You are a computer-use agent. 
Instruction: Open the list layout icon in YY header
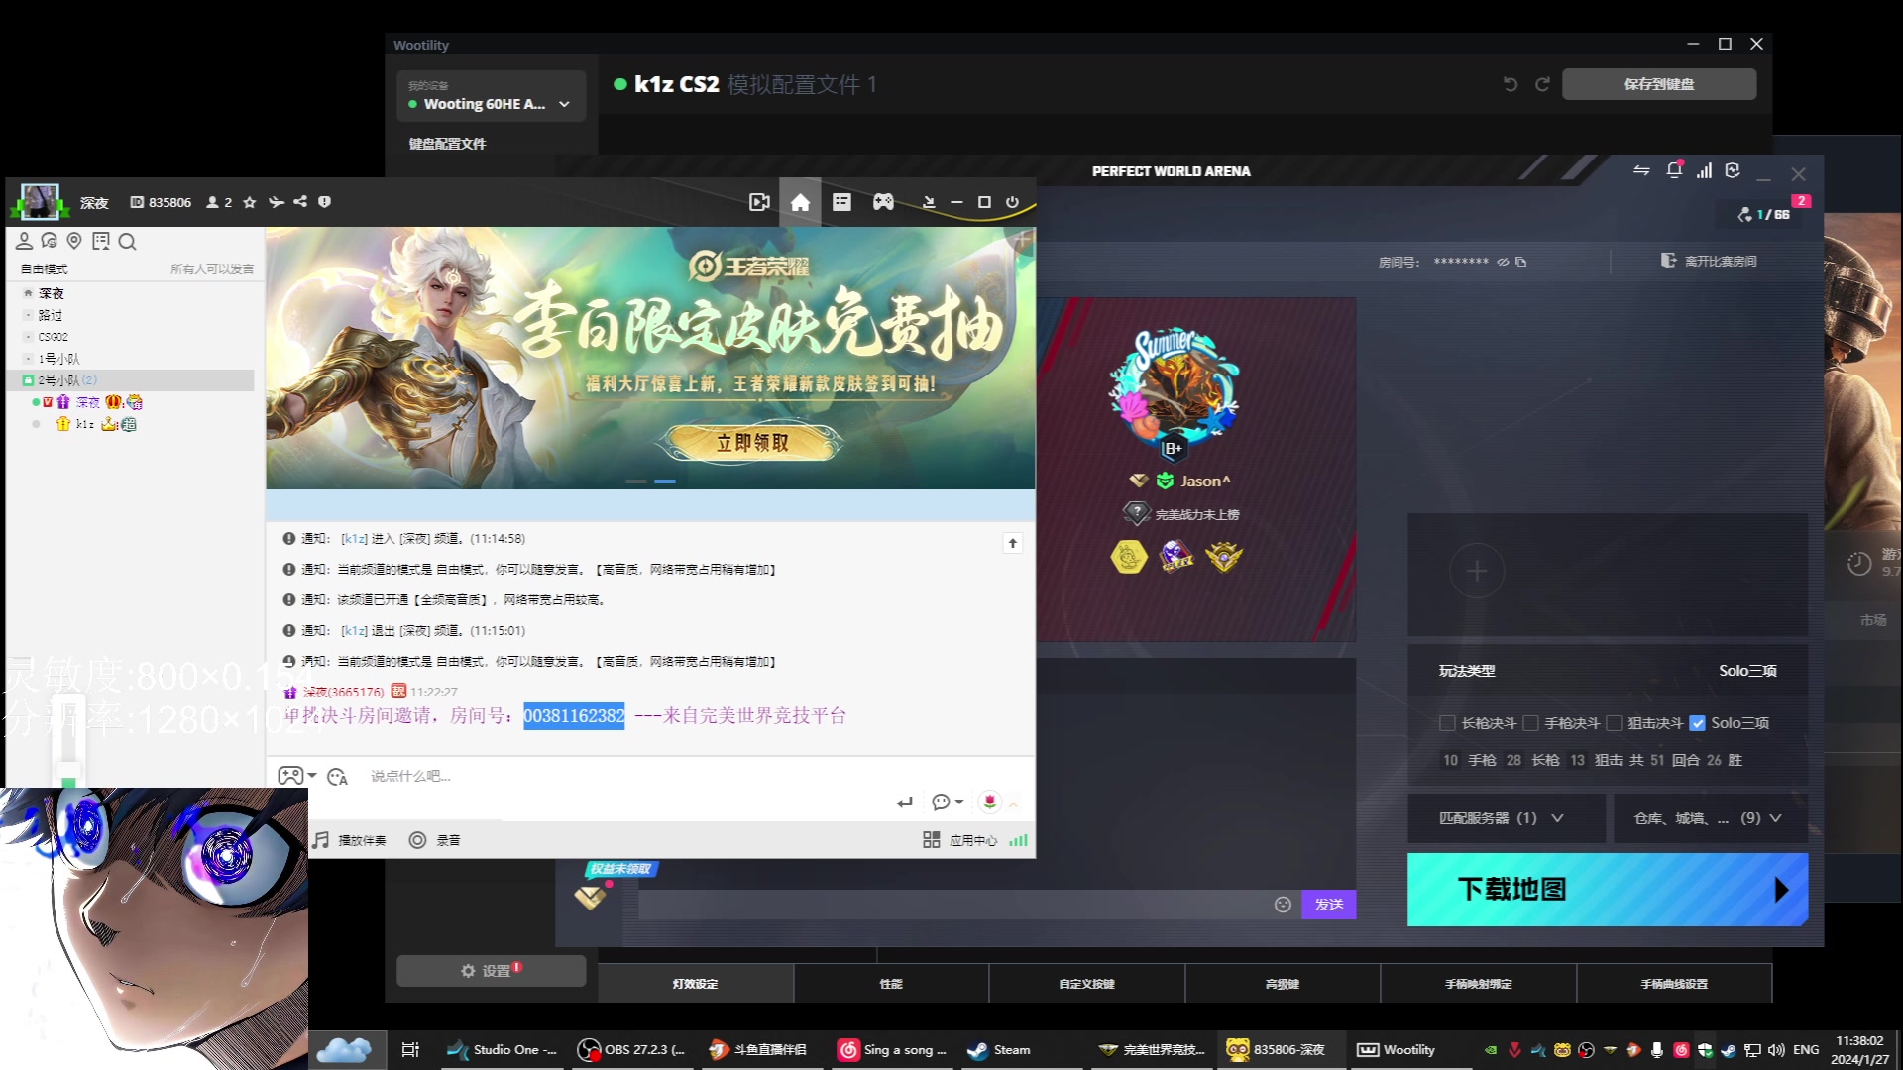[841, 202]
